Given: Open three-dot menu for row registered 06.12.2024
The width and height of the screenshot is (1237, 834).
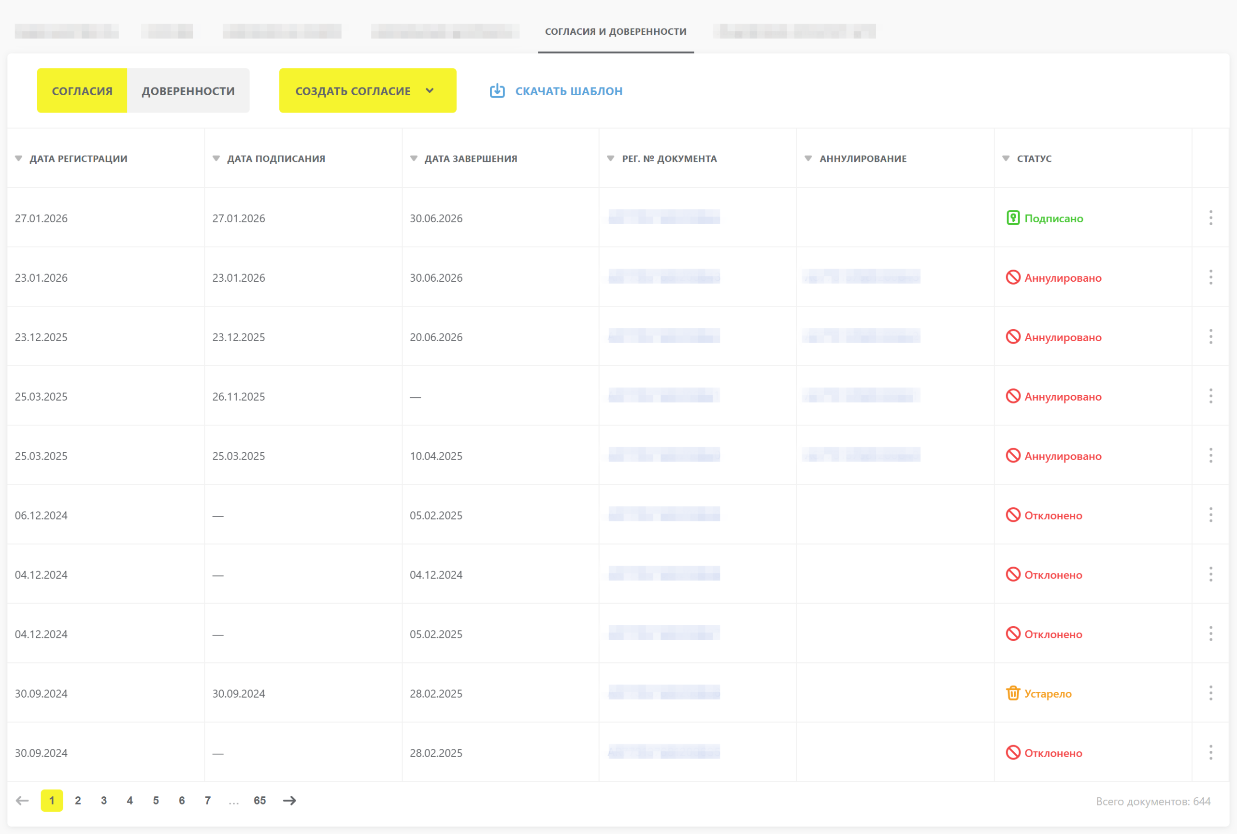Looking at the screenshot, I should tap(1210, 515).
